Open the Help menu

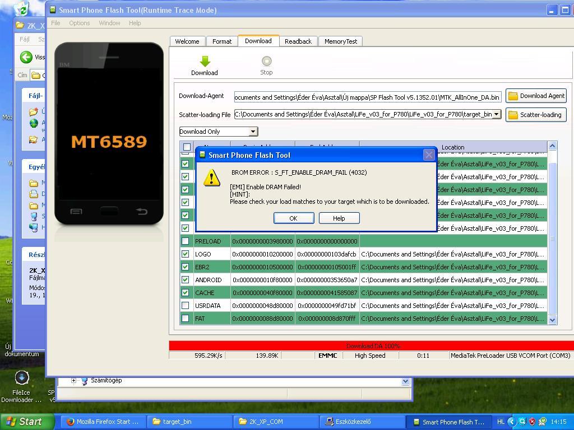135,22
